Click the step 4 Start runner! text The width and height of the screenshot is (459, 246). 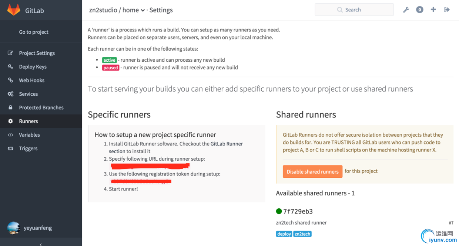(123, 189)
